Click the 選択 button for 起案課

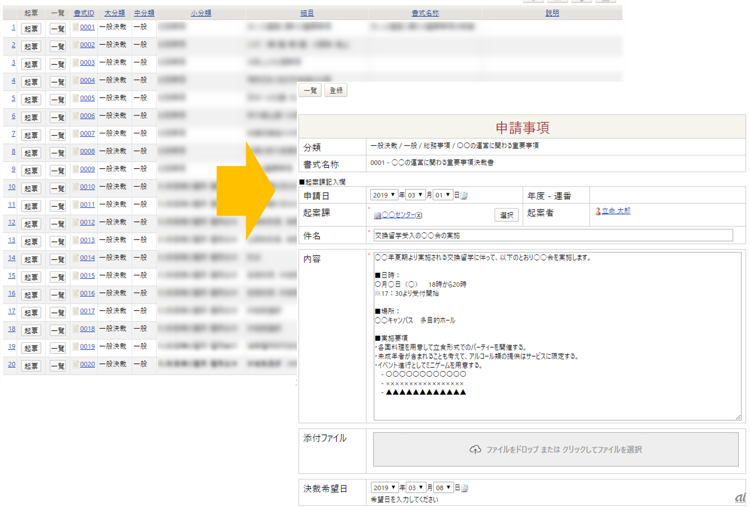pyautogui.click(x=506, y=215)
